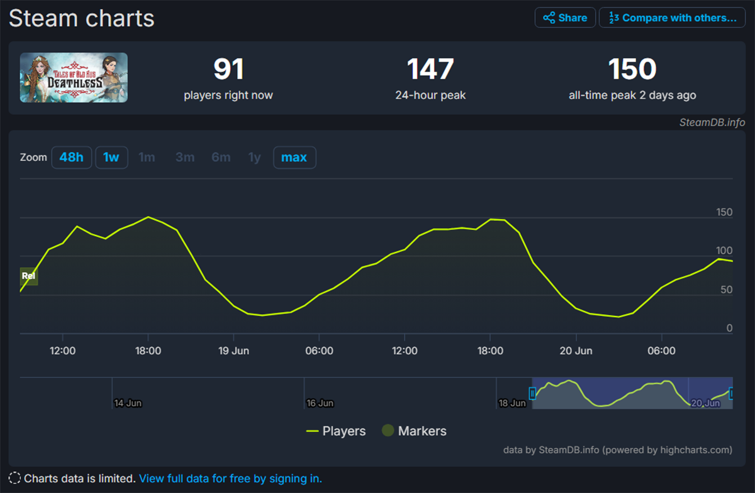The image size is (755, 493).
Task: Select the max zoom range
Action: [x=294, y=157]
